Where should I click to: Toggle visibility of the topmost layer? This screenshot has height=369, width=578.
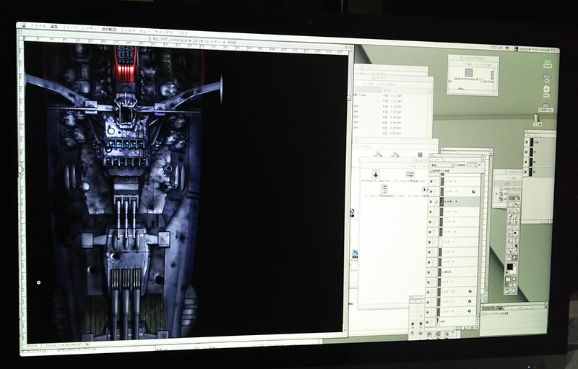[x=431, y=181]
